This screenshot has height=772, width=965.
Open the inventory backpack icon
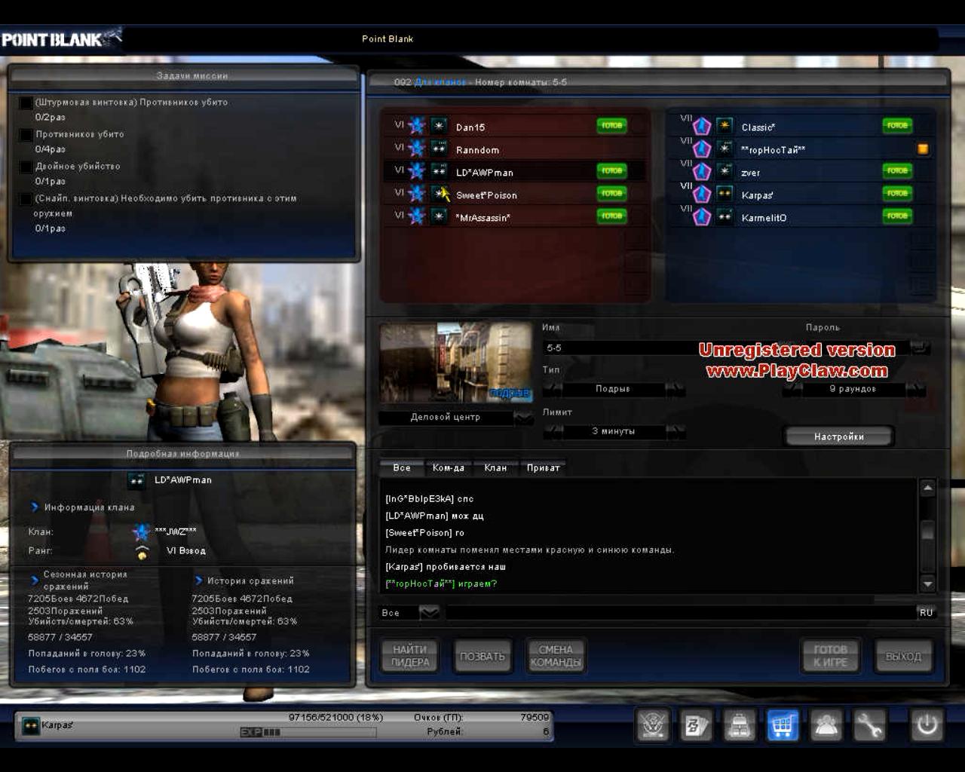click(740, 725)
